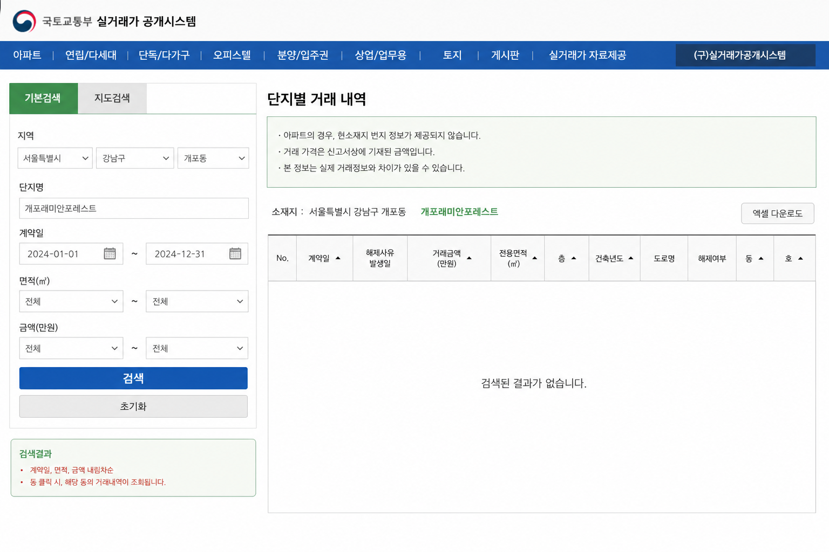This screenshot has height=552, width=829.
Task: Expand the maximum 면적 dropdown
Action: 197,301
